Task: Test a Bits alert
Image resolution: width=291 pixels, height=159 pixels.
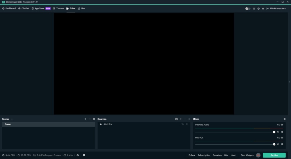Action: (x=226, y=155)
